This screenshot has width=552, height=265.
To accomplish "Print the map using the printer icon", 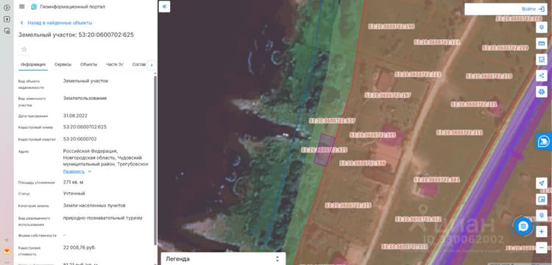I will (x=542, y=92).
